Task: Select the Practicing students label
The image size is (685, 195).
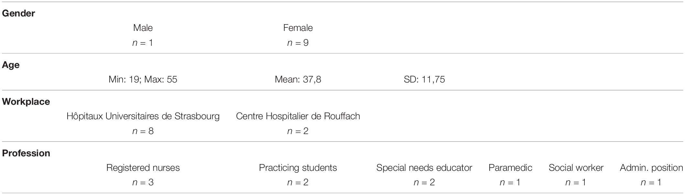Action: pyautogui.click(x=298, y=168)
